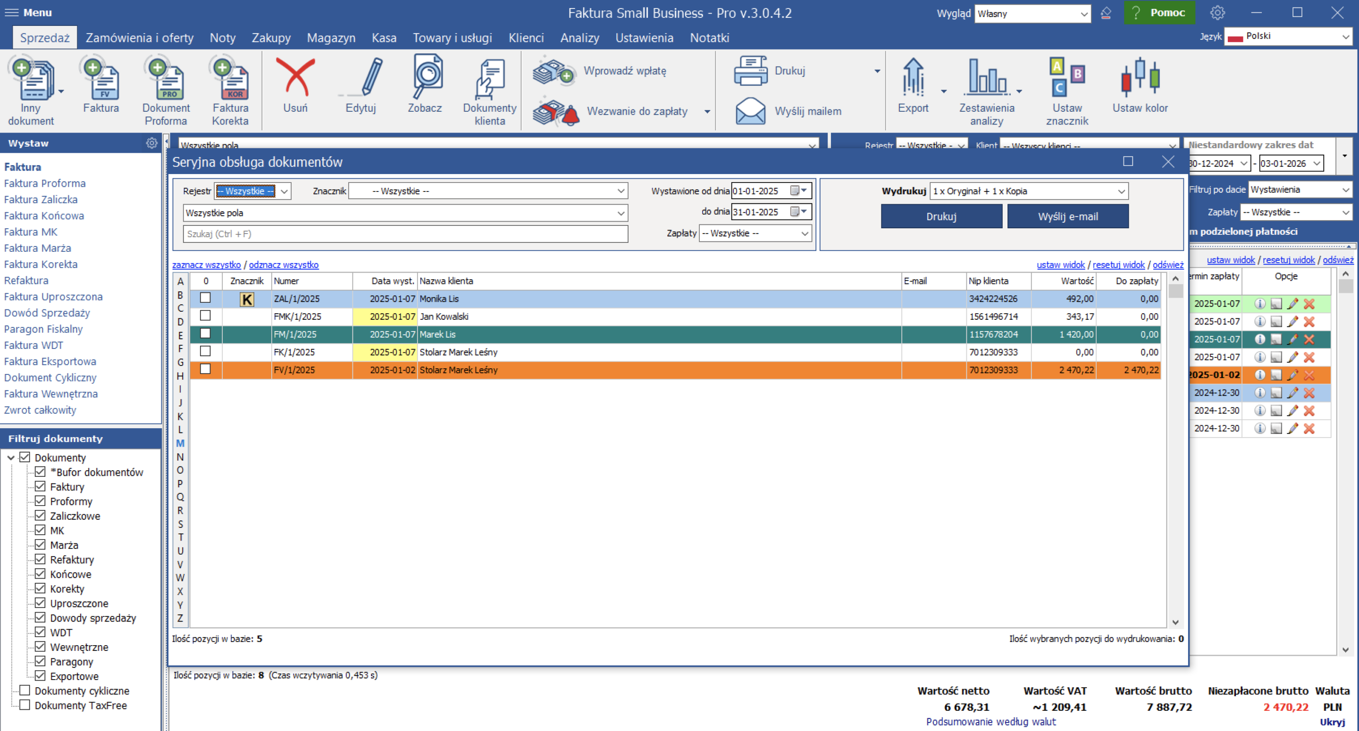Open the Filtruj po dacie dropdown

pos(1300,190)
